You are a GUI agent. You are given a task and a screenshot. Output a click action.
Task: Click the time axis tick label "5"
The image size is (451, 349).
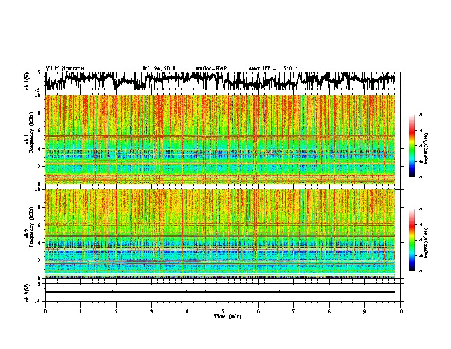click(223, 311)
